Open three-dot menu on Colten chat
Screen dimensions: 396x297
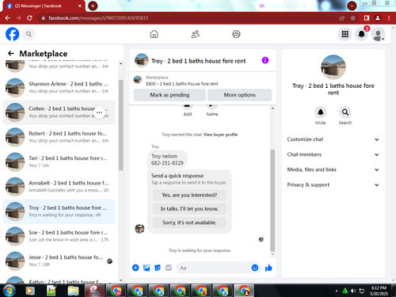click(99, 112)
